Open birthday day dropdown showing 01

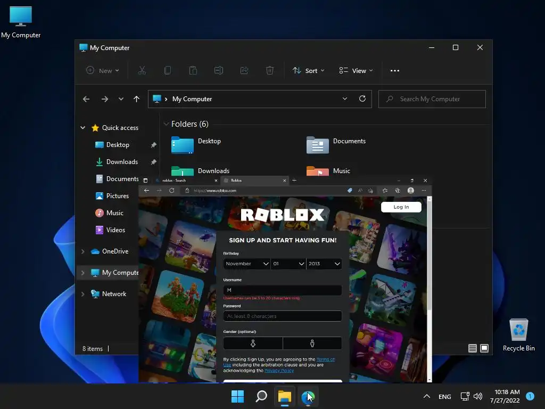(288, 264)
